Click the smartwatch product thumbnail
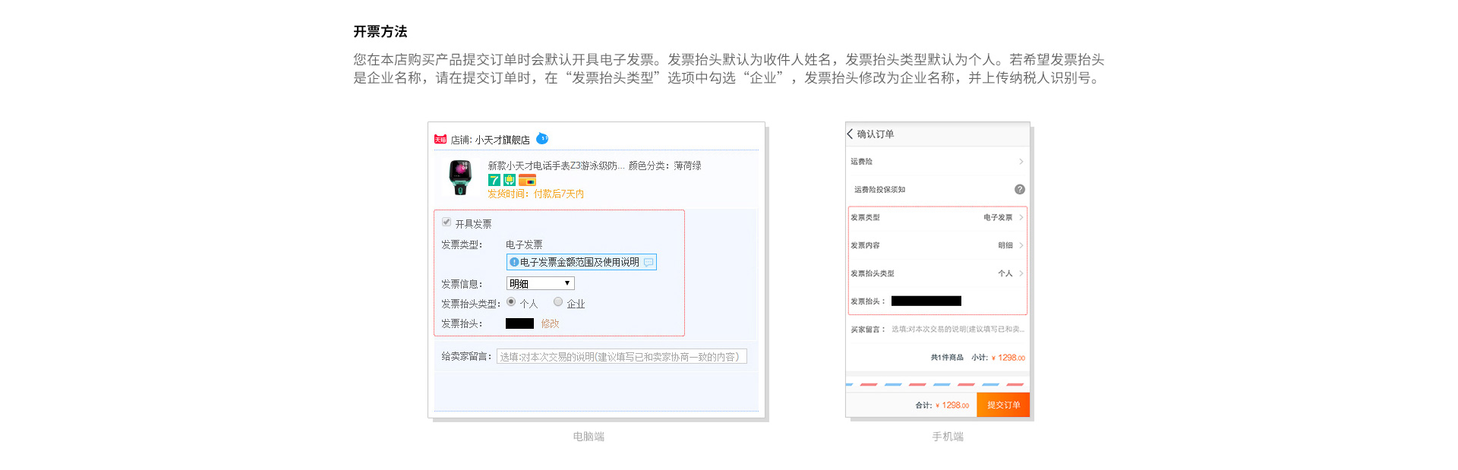The image size is (1458, 470). (460, 178)
